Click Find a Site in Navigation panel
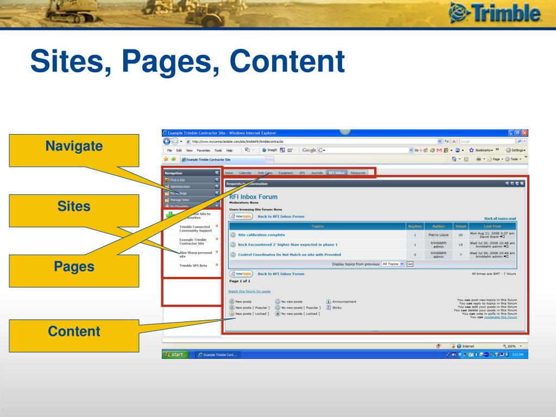 click(178, 180)
